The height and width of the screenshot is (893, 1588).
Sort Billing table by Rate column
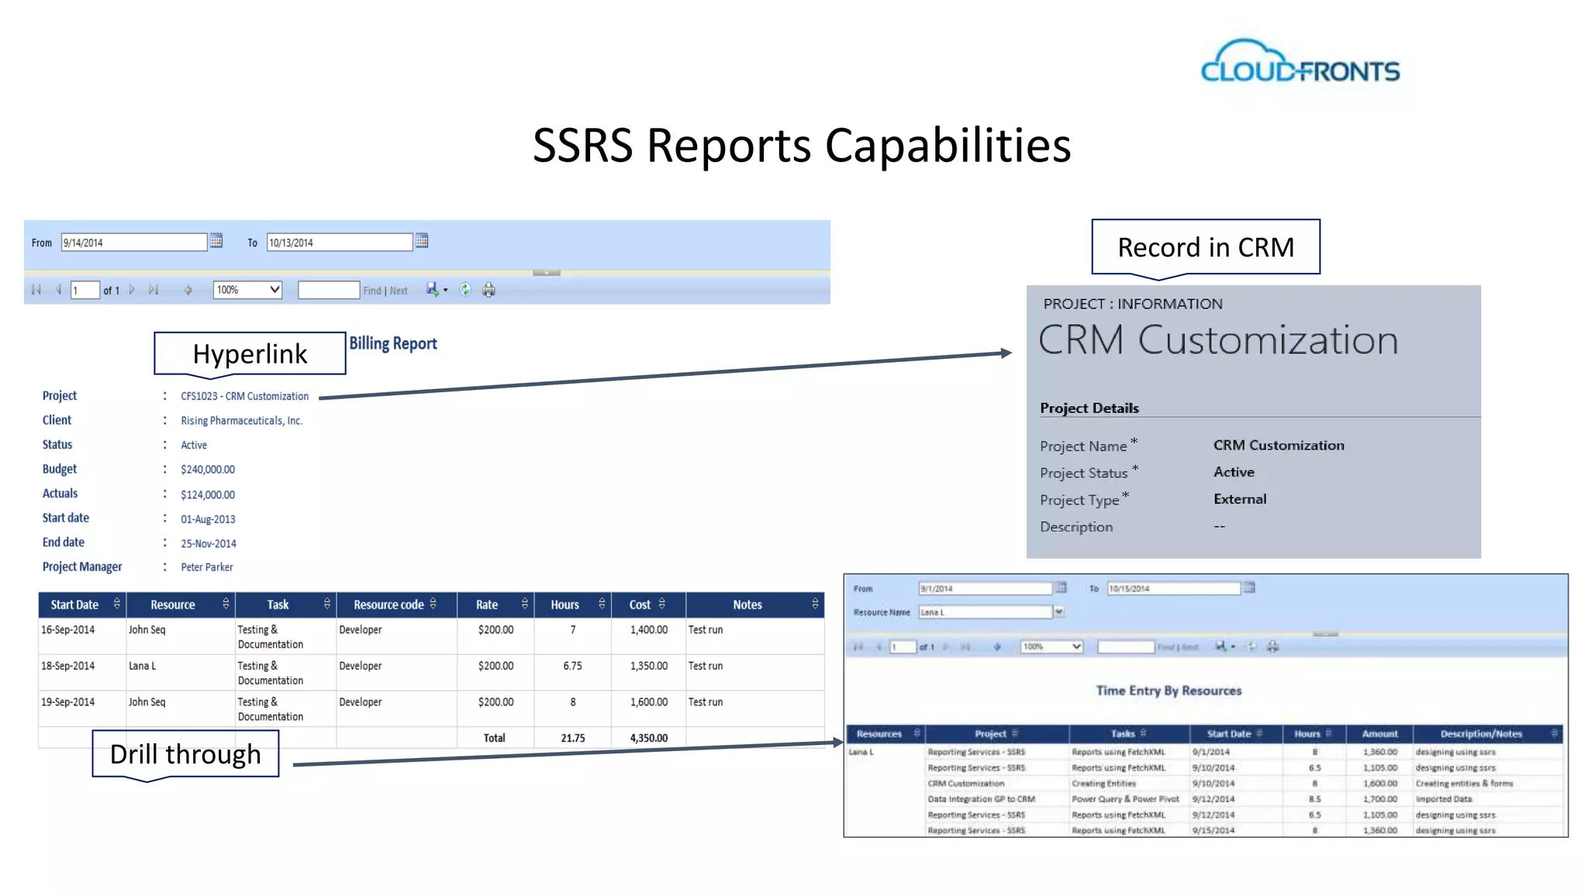(525, 604)
